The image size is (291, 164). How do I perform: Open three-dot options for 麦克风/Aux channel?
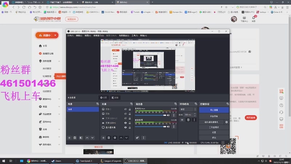(x=174, y=115)
